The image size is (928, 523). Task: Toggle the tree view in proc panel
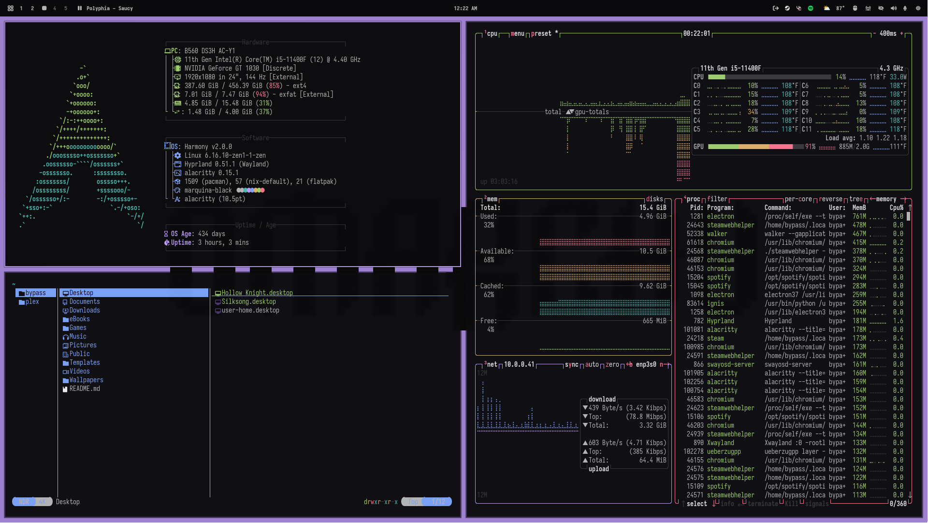pos(855,199)
